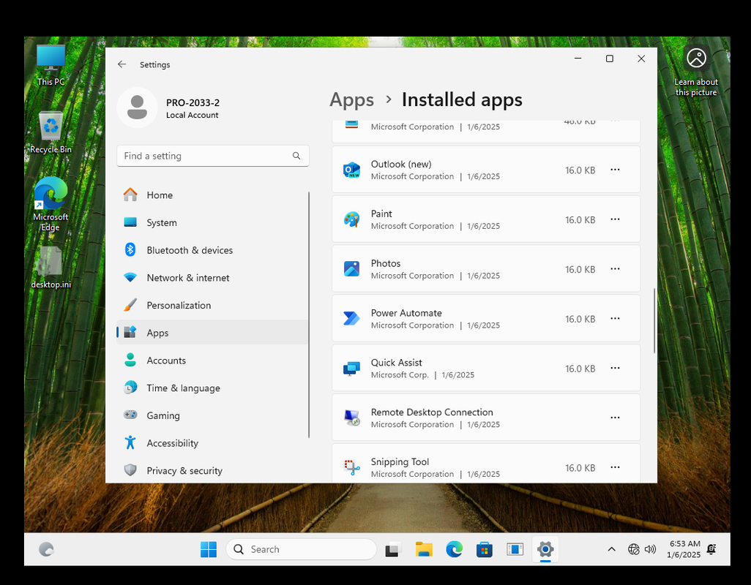Open File Explorer from the taskbar

424,550
